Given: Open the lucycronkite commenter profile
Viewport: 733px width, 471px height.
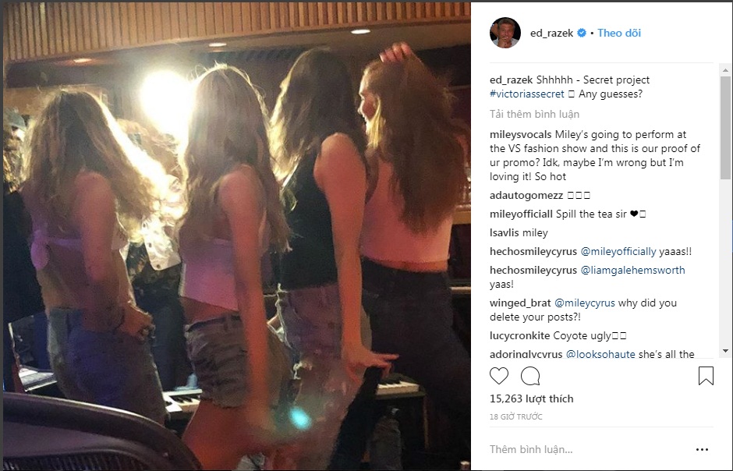Looking at the screenshot, I should 519,335.
